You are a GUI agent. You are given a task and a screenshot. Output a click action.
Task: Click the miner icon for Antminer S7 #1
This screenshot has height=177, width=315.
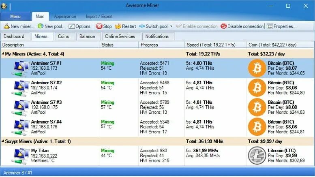(20, 68)
